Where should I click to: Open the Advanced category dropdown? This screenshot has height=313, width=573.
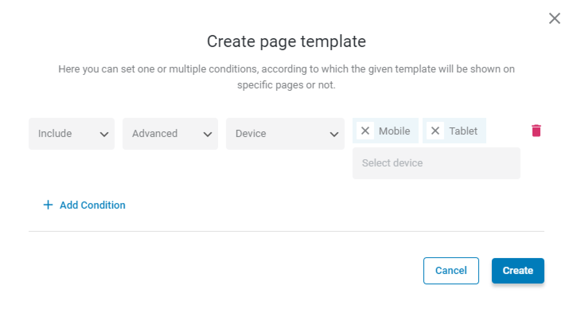(170, 134)
